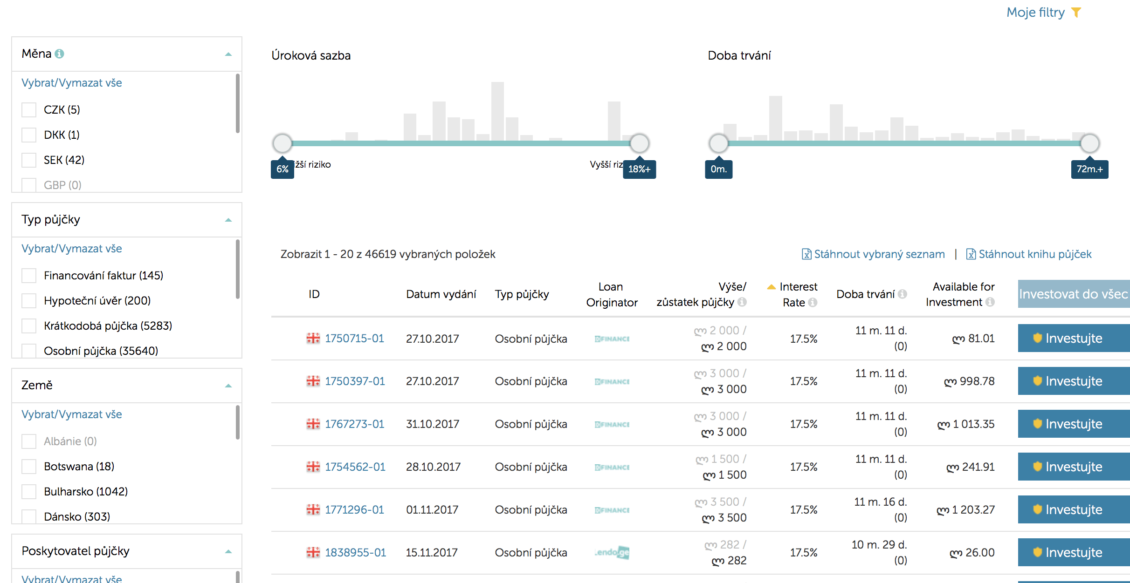Collapse the Měna filter panel
The height and width of the screenshot is (583, 1130).
228,54
